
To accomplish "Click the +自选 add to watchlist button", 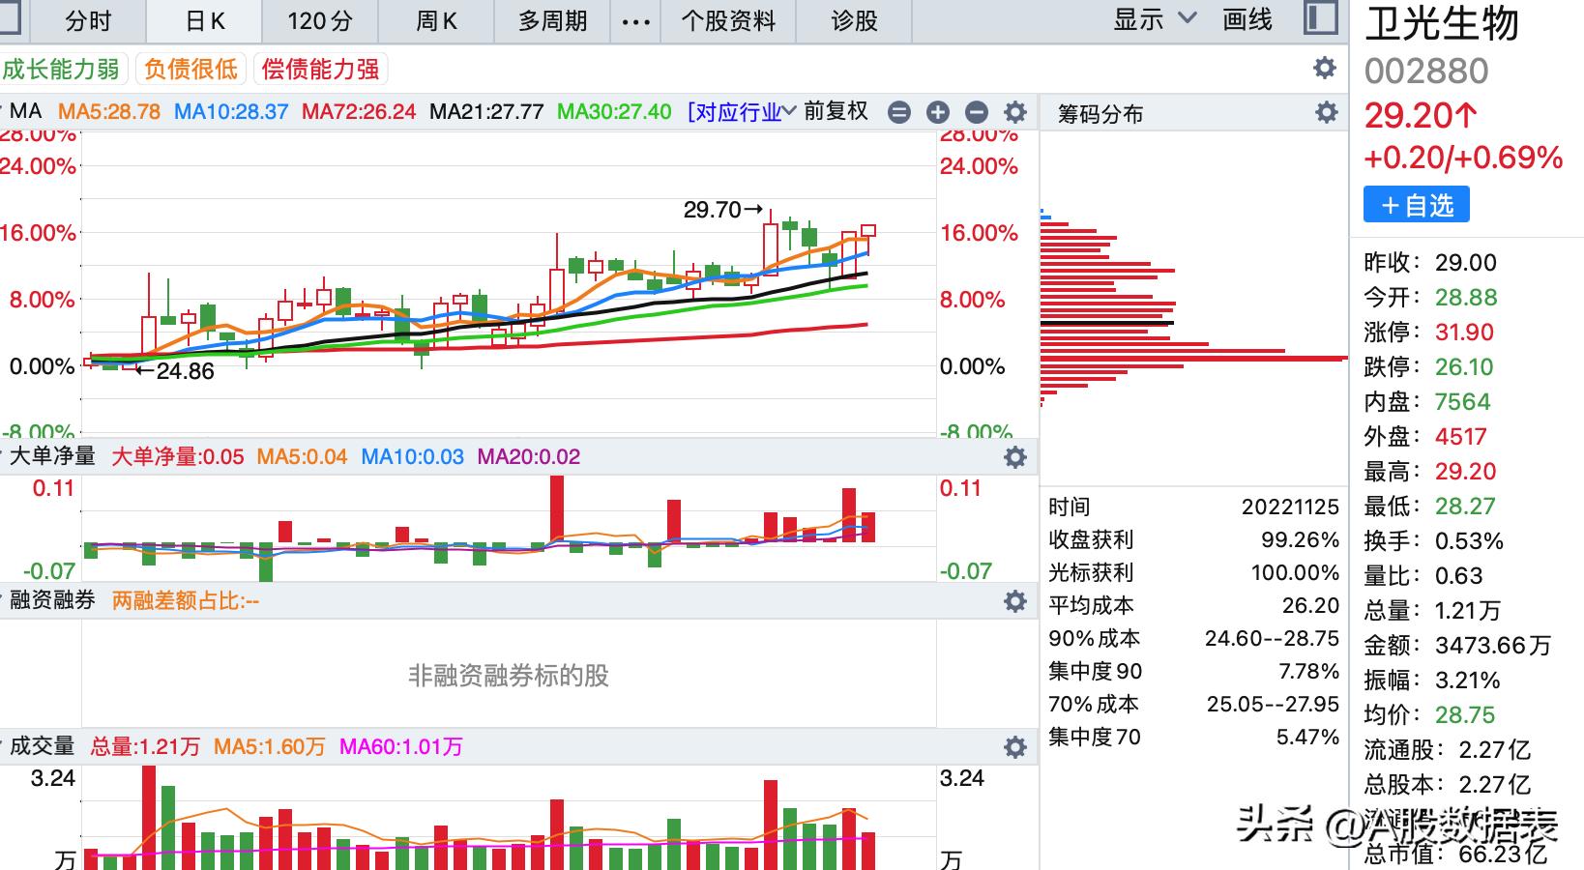I will click(x=1417, y=205).
